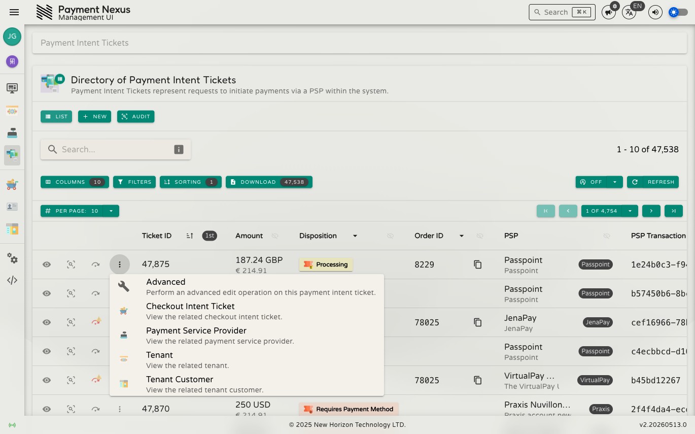695x434 pixels.
Task: Open the FILTERS button
Action: pos(134,182)
